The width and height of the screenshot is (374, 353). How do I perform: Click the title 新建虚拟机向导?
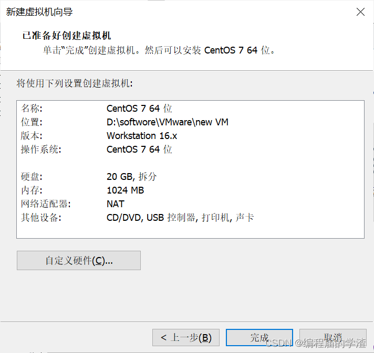39,12
